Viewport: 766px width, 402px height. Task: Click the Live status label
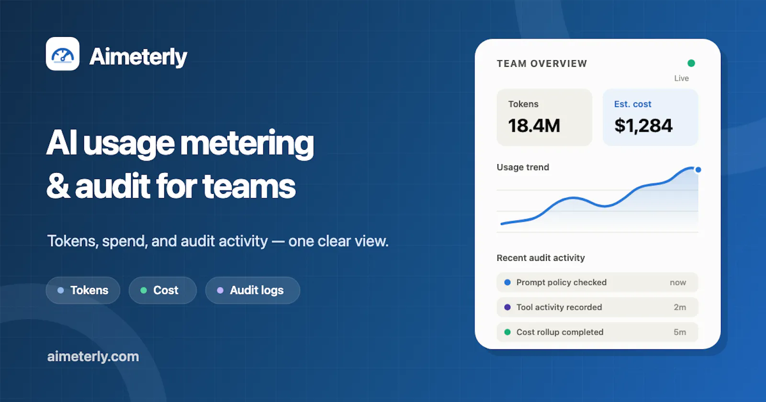tap(682, 78)
